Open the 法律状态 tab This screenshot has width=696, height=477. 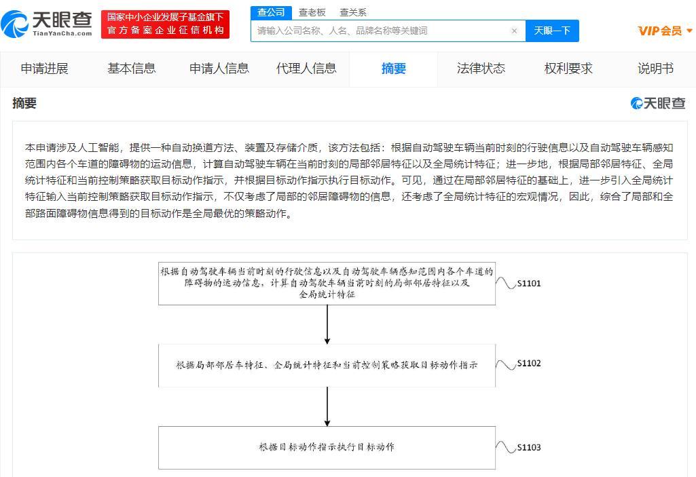click(x=480, y=69)
